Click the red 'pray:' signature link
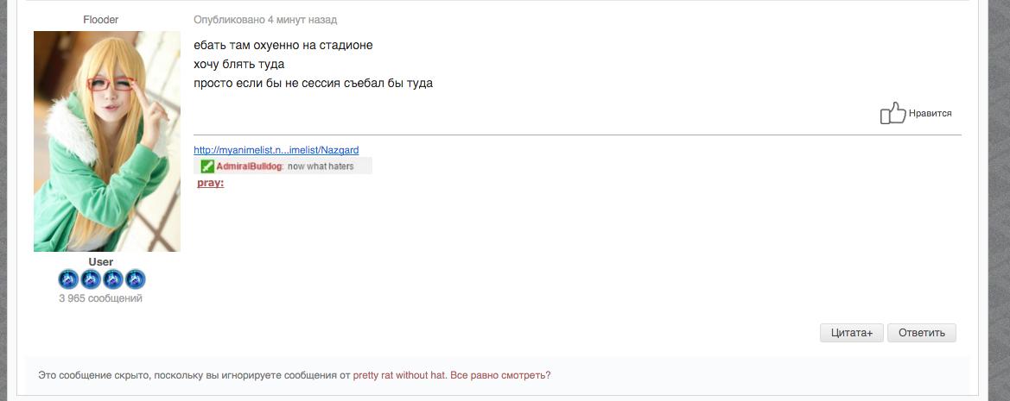The width and height of the screenshot is (1010, 401). pyautogui.click(x=211, y=183)
